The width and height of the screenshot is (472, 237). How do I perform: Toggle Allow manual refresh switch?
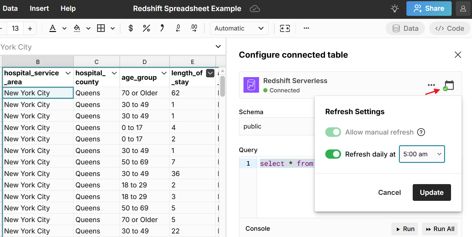coord(333,132)
